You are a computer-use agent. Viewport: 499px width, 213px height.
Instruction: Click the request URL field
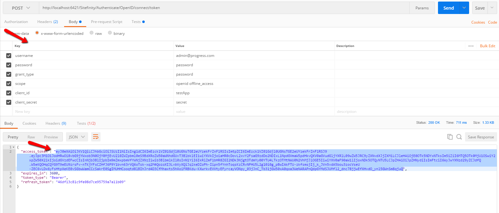[224, 8]
